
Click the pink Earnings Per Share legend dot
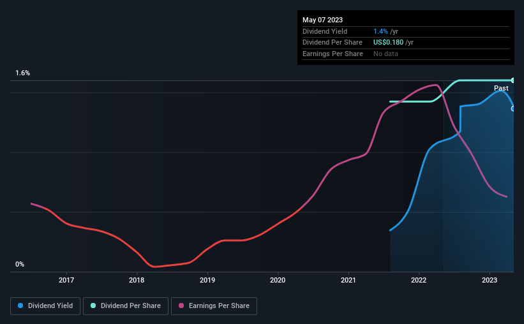click(181, 306)
